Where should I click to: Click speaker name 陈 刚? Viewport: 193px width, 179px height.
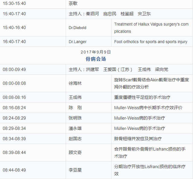tap(75, 108)
